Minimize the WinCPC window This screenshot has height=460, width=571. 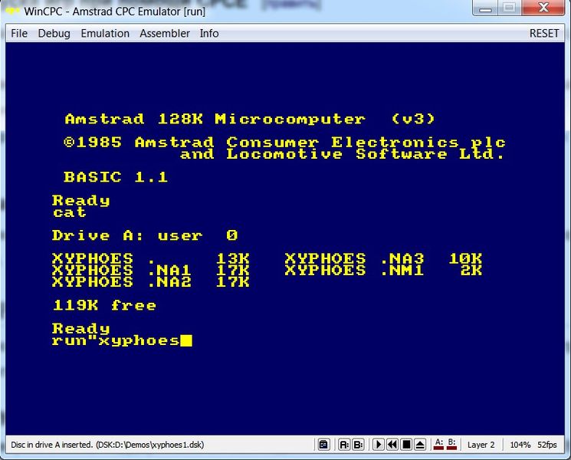pos(485,8)
